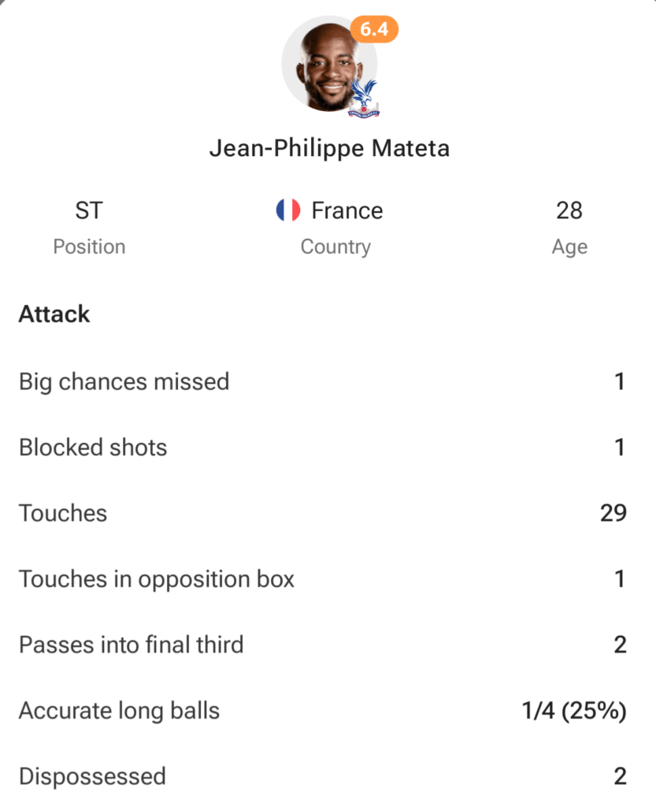Tap Accurate long balls label
The width and height of the screenshot is (656, 807).
point(119,711)
